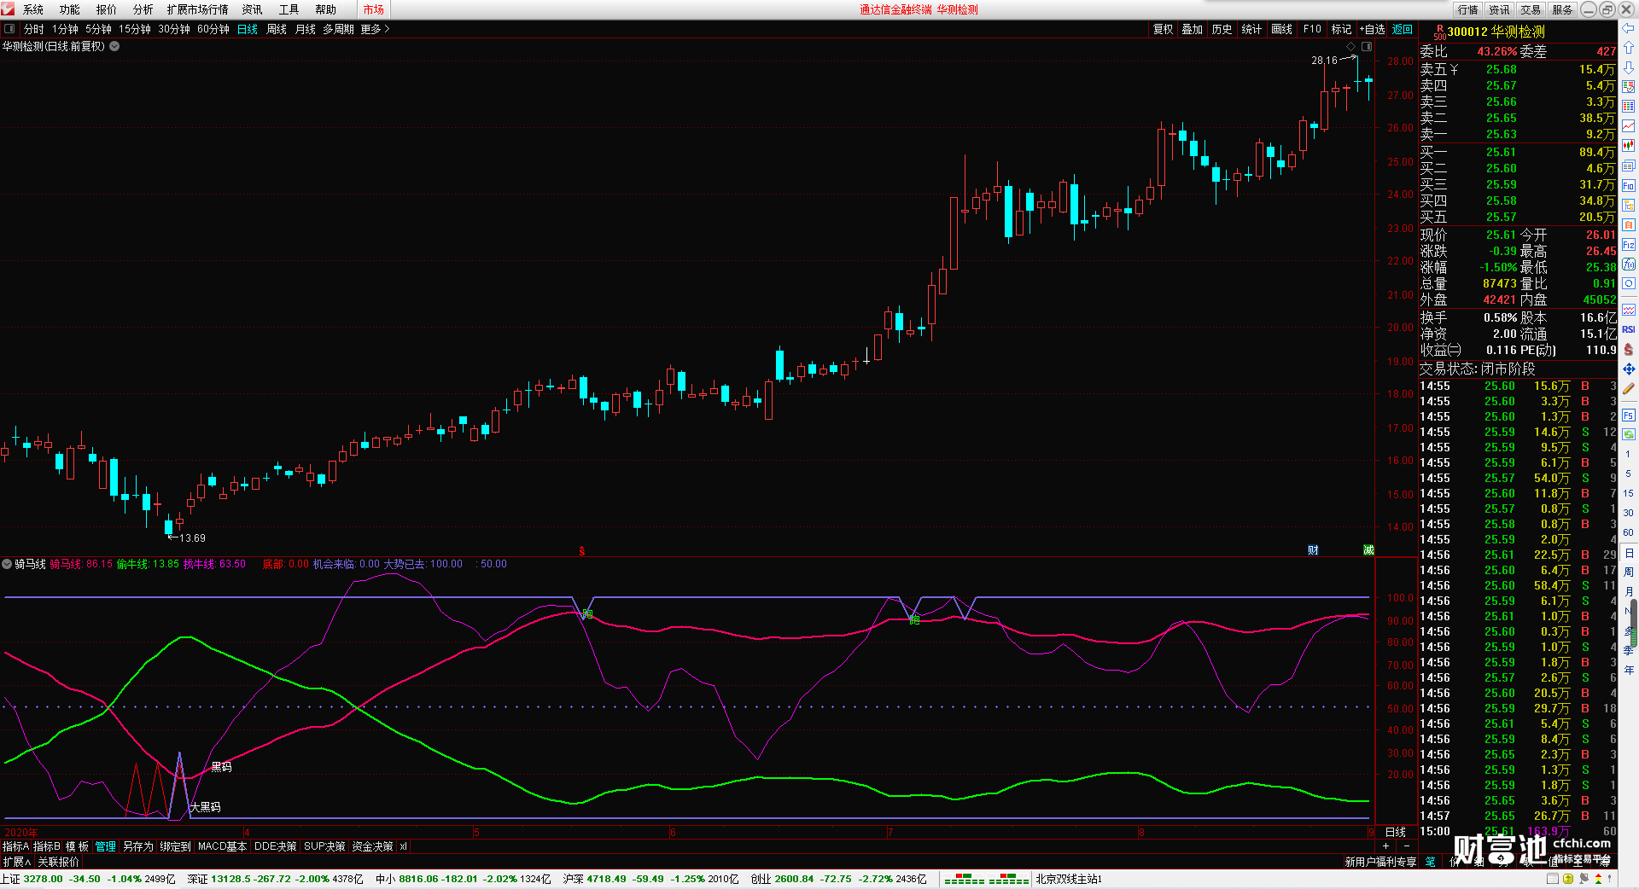Click the down arrow next-stock icon

pos(1629,67)
